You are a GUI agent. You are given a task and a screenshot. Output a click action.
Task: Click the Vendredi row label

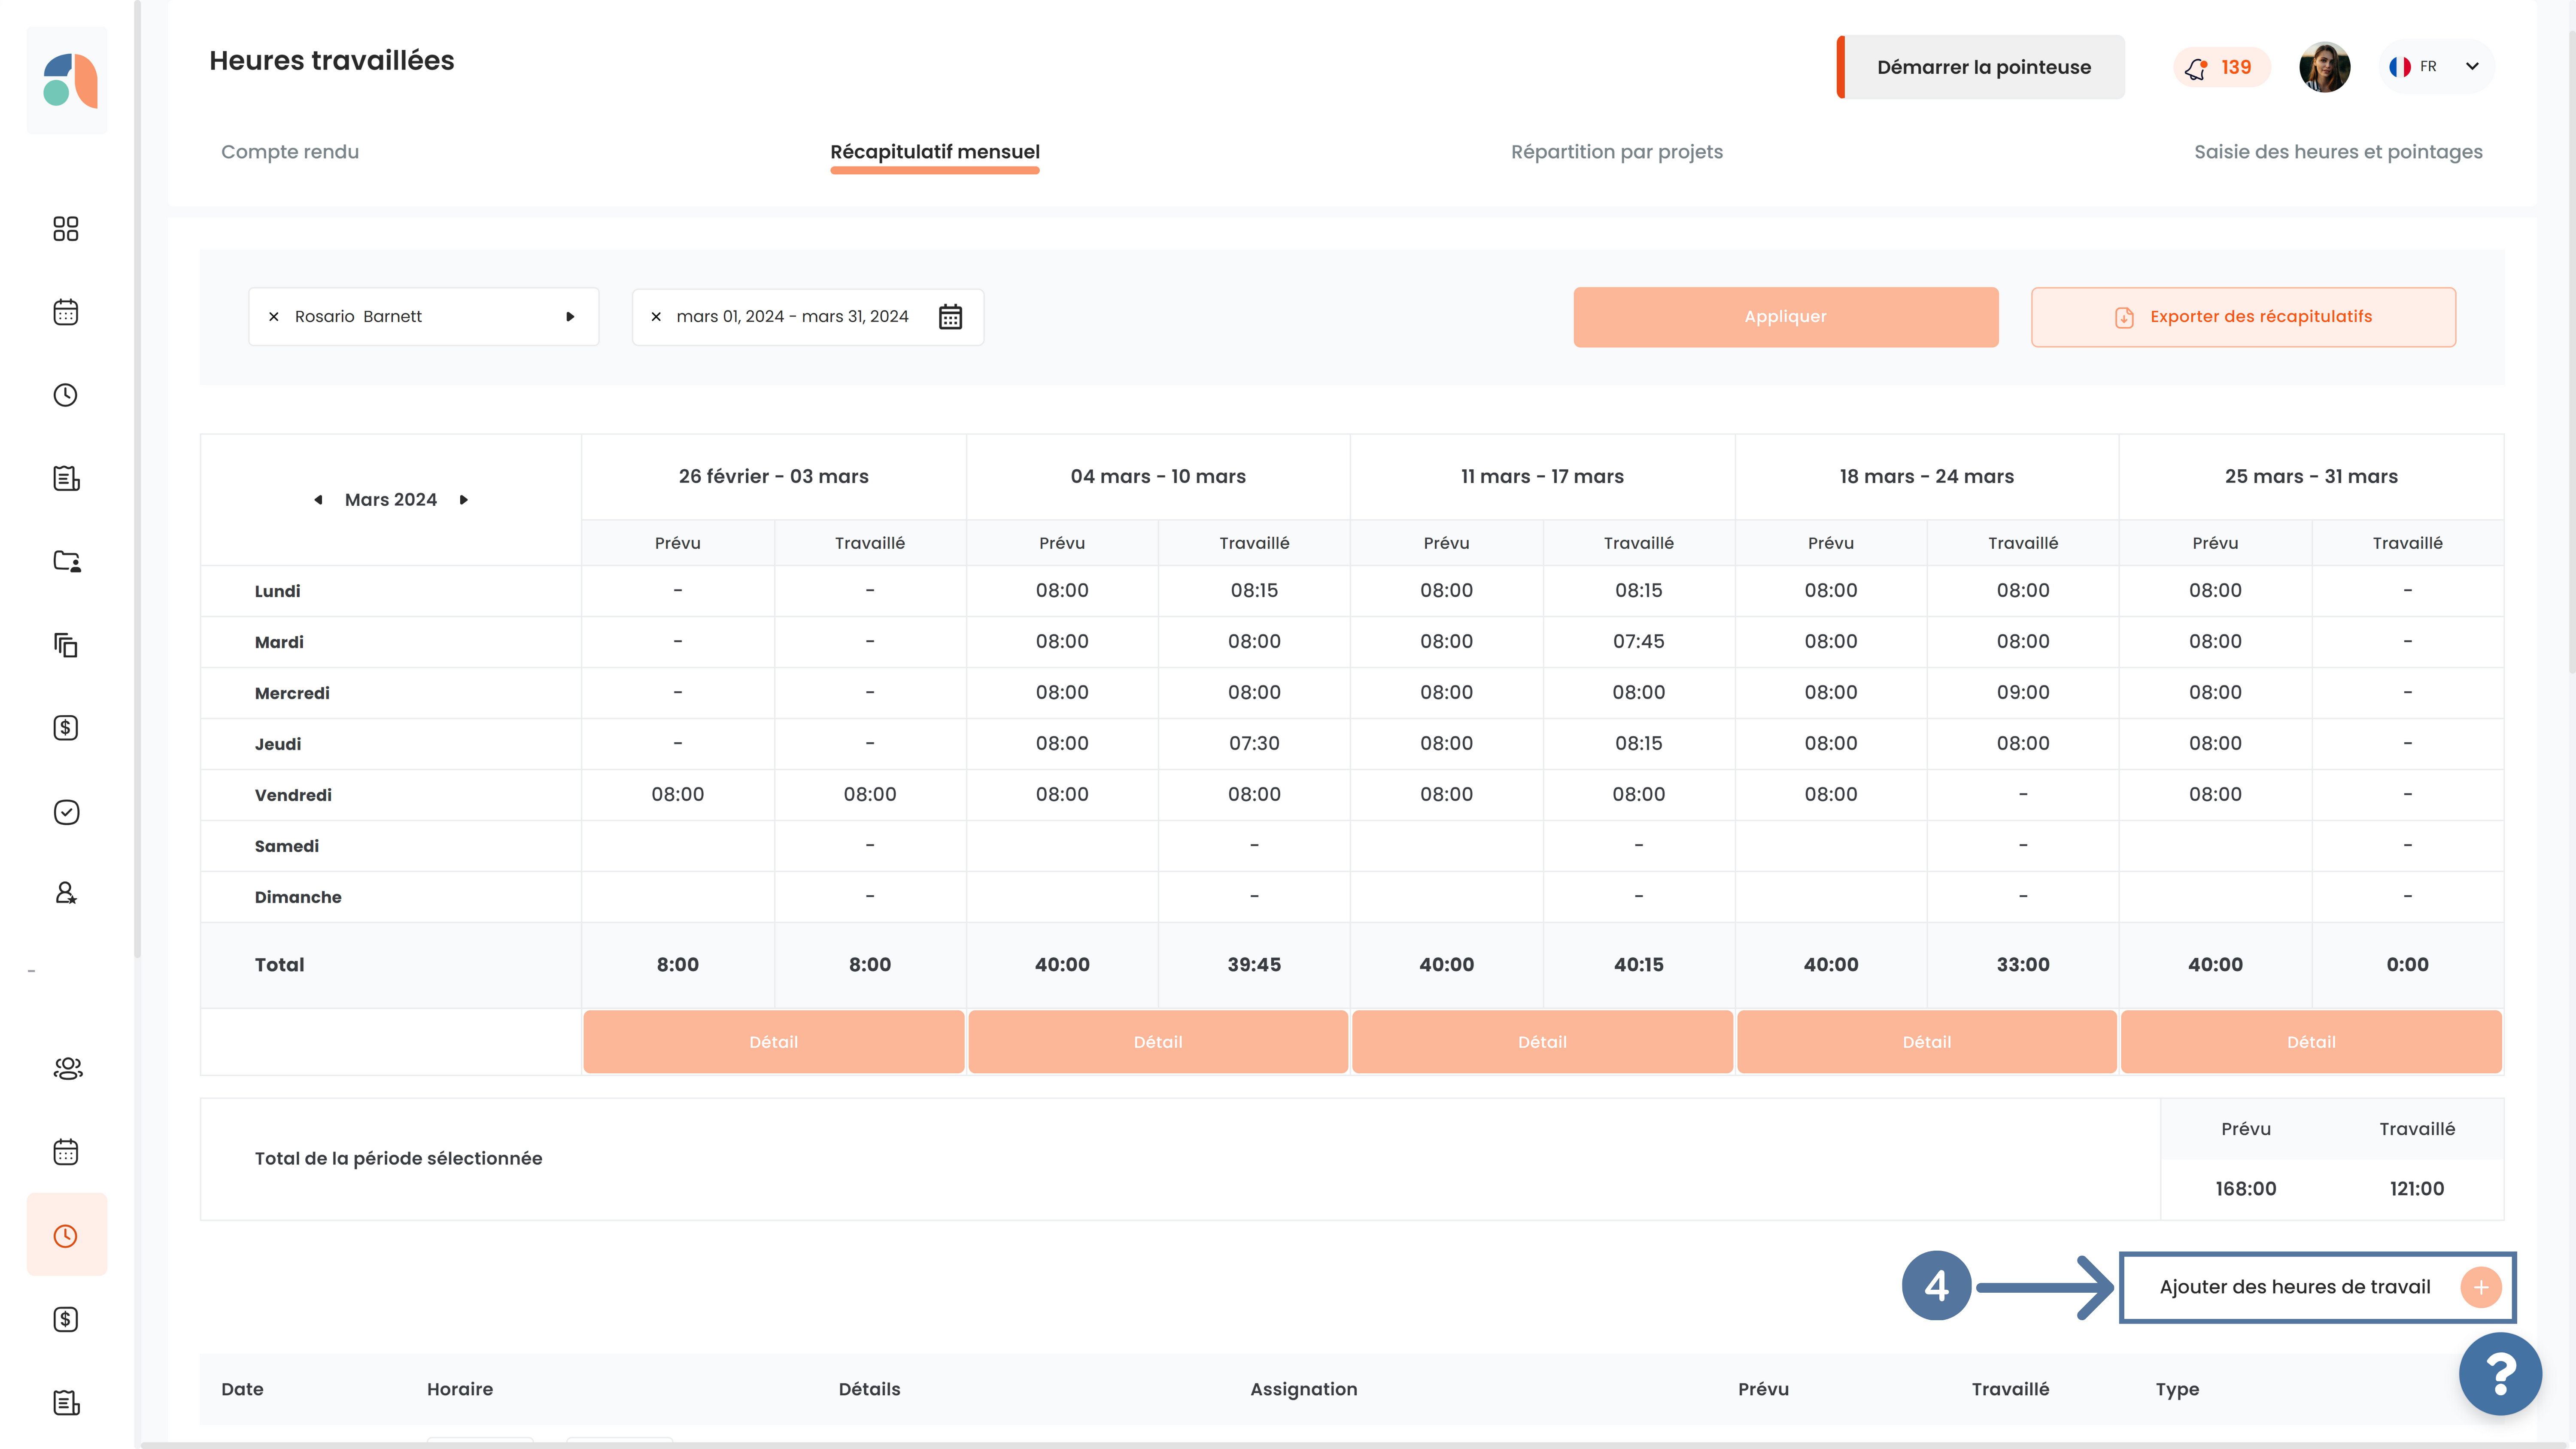pyautogui.click(x=293, y=795)
